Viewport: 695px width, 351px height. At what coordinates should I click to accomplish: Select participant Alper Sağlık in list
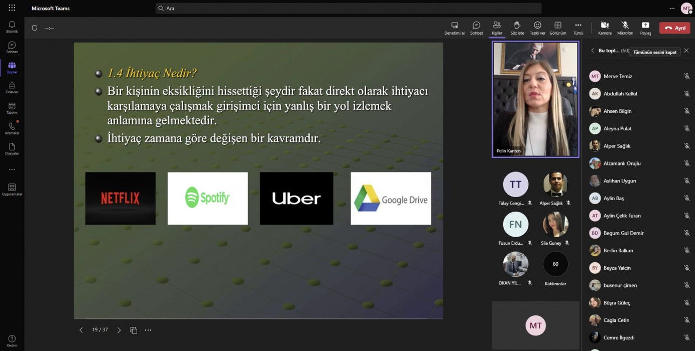[638, 146]
